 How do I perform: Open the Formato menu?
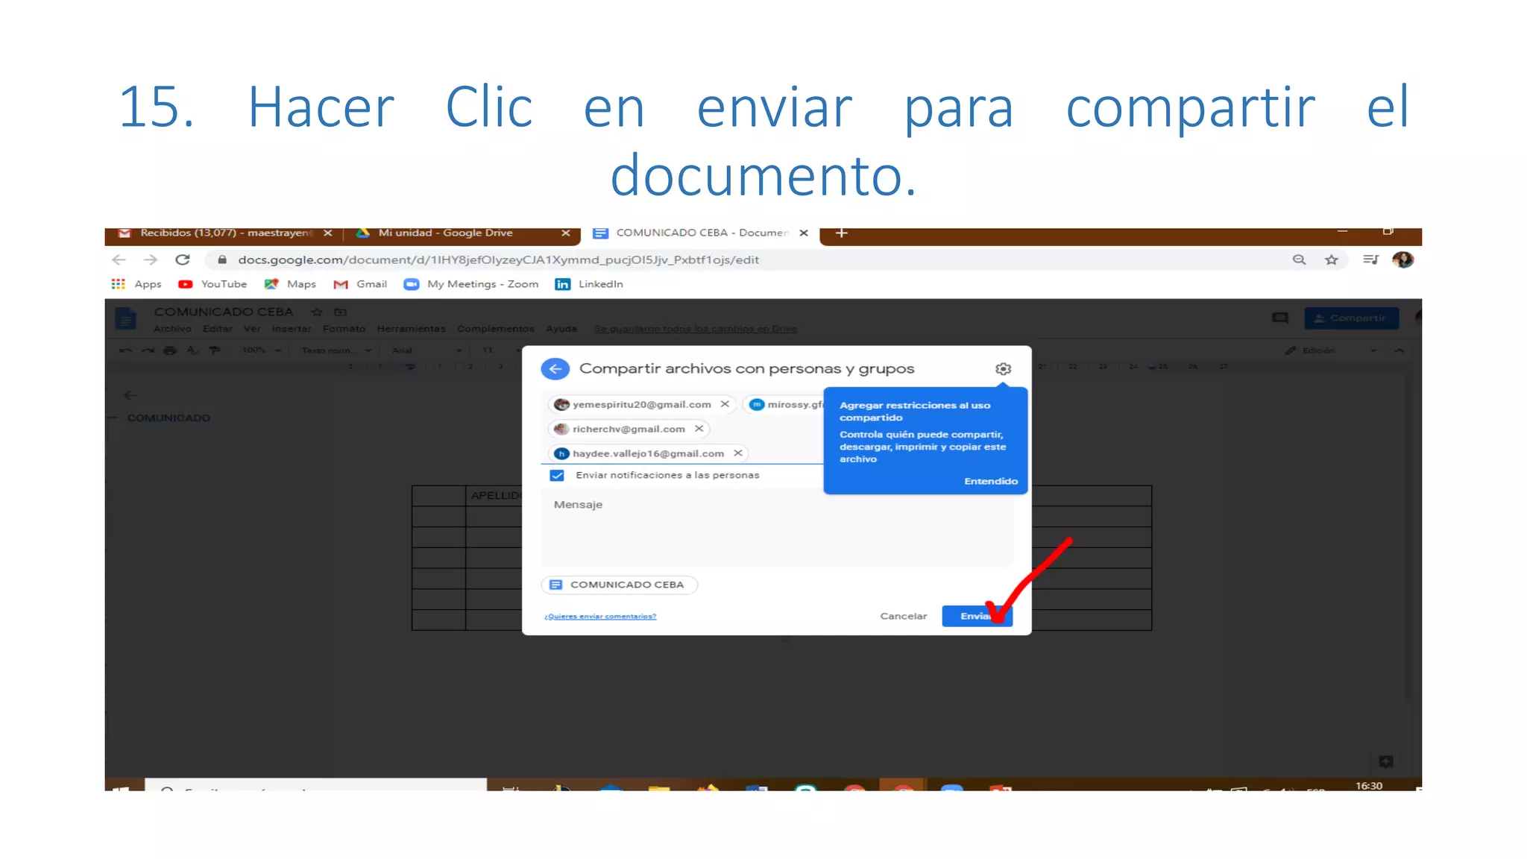click(x=344, y=329)
